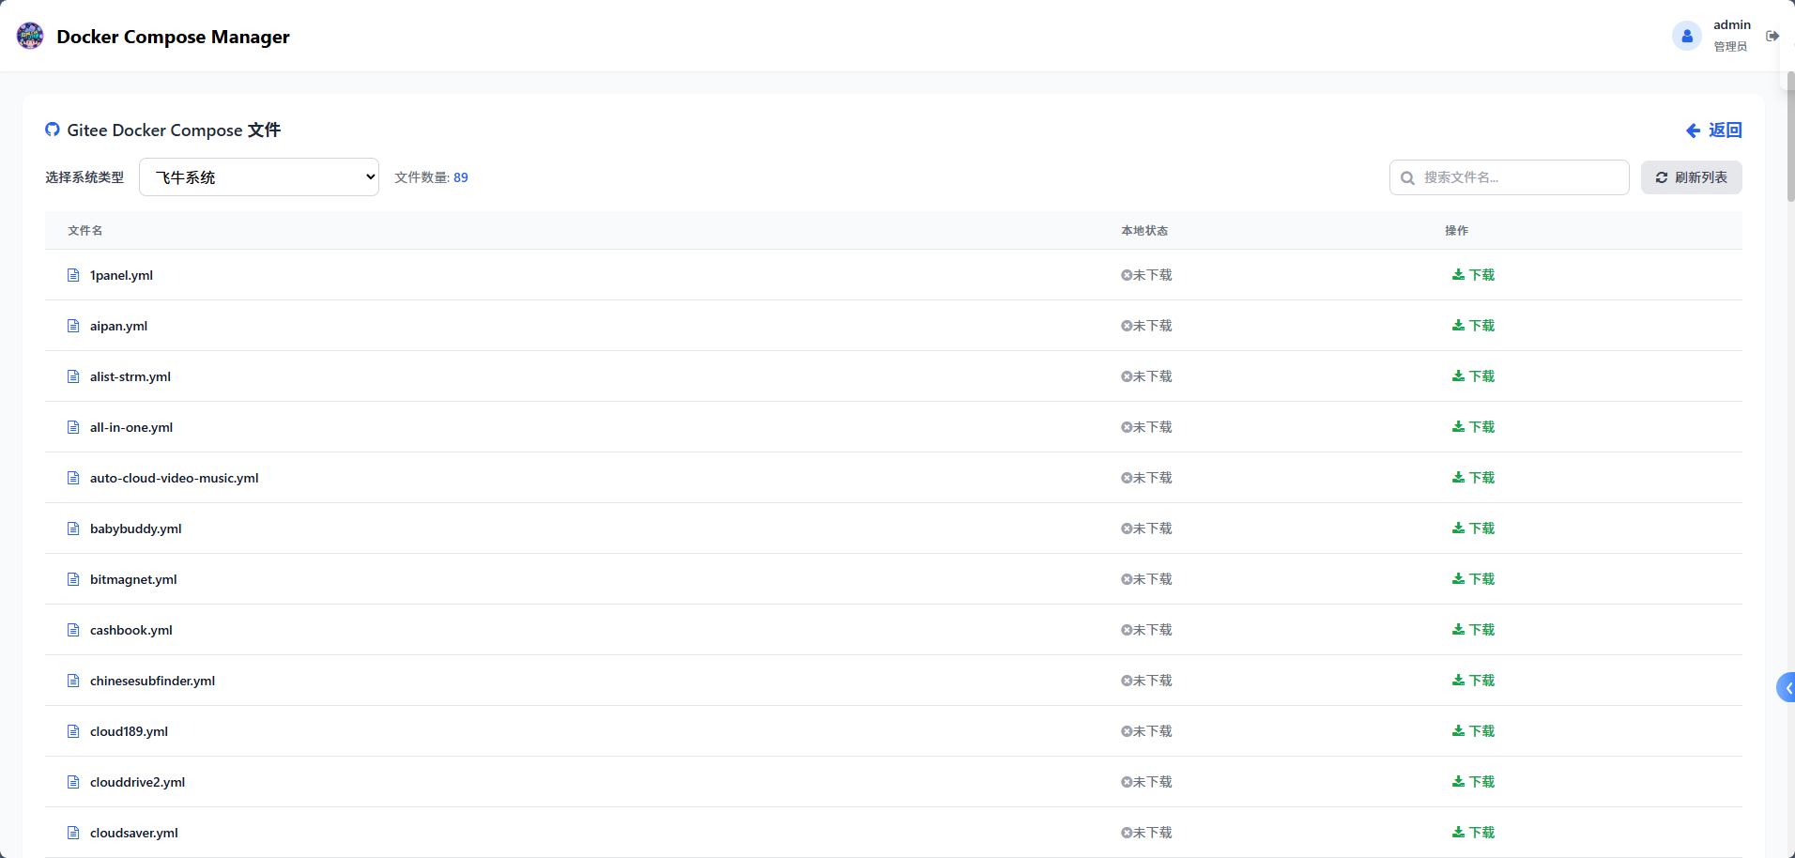
Task: Download the all-in-one.yml file
Action: coord(1473,427)
